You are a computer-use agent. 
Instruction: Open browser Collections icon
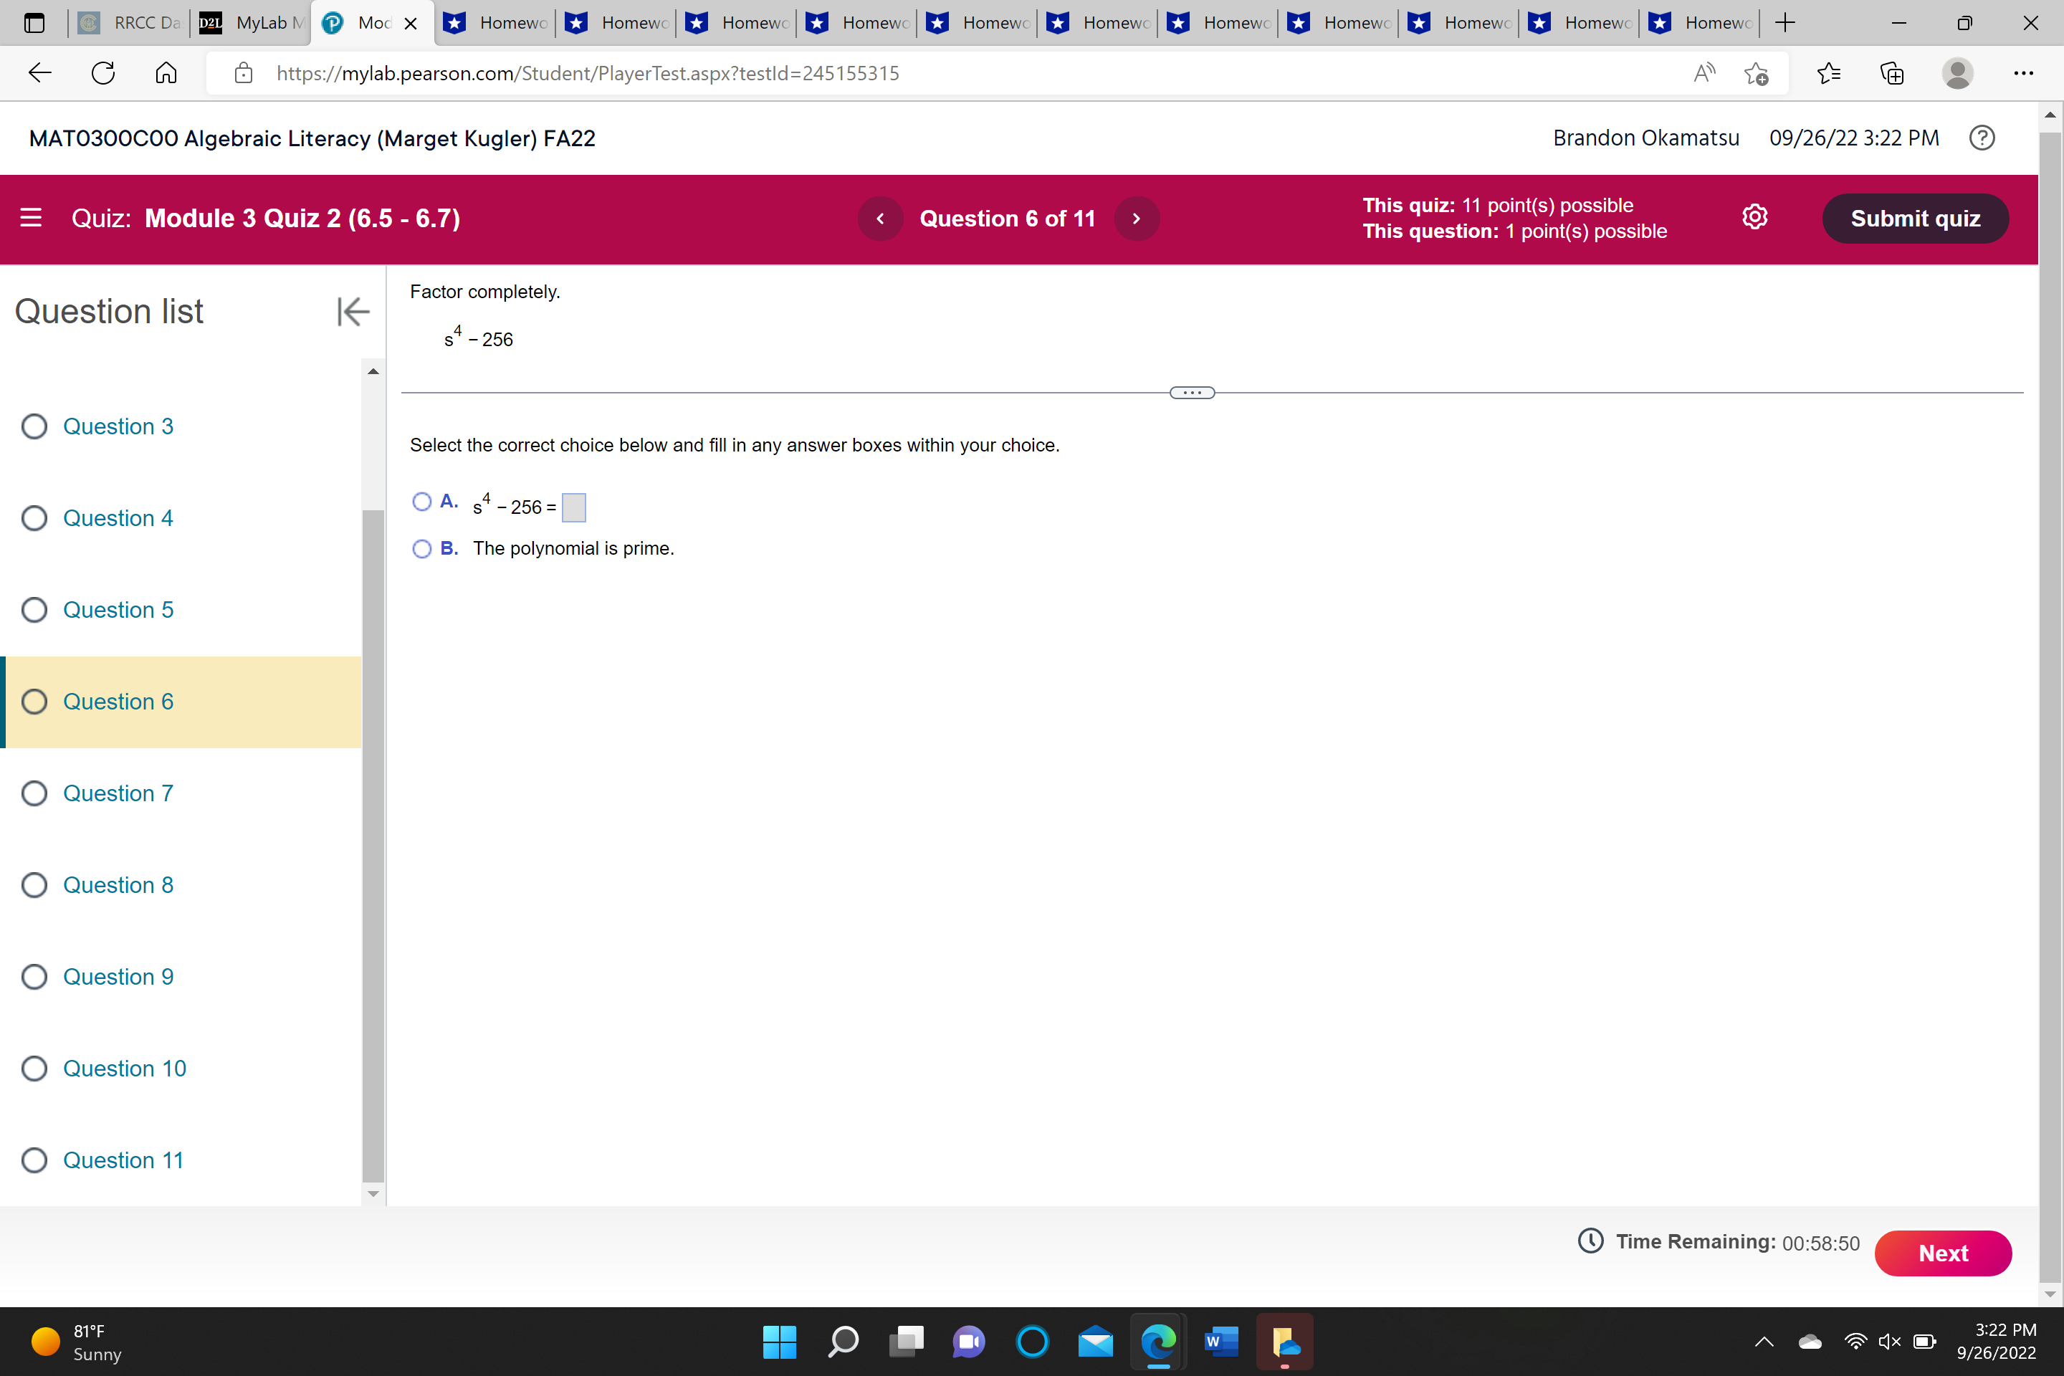click(x=1892, y=73)
